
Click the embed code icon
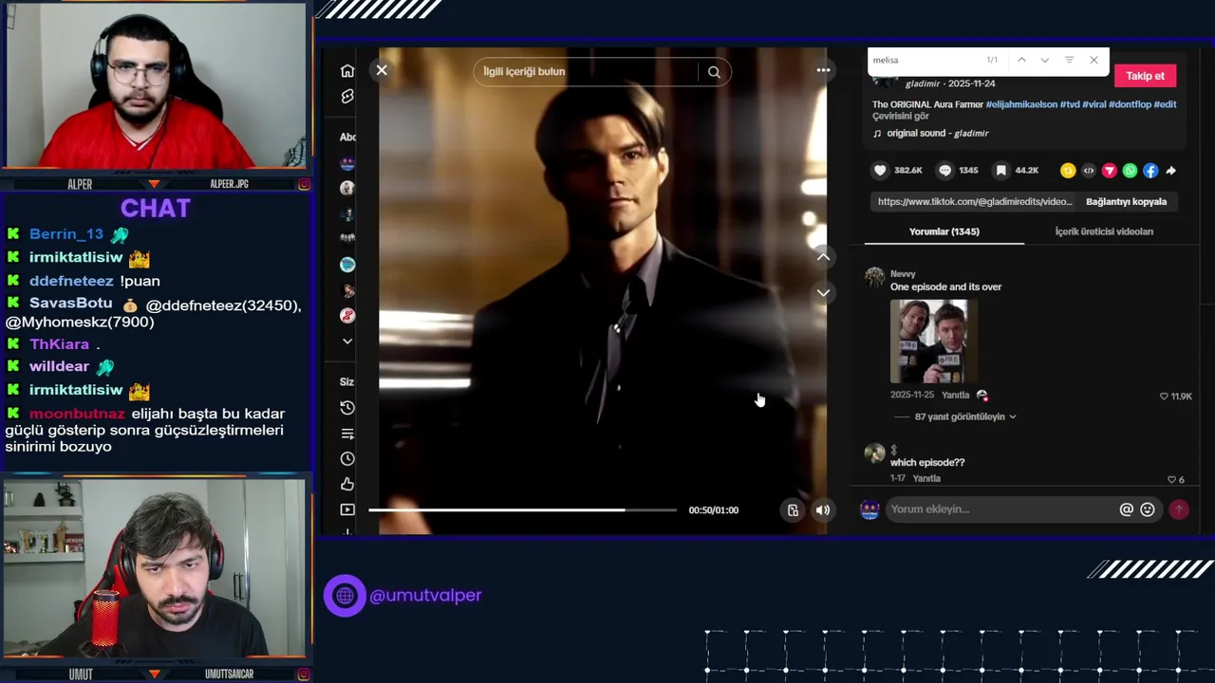[x=1089, y=171]
